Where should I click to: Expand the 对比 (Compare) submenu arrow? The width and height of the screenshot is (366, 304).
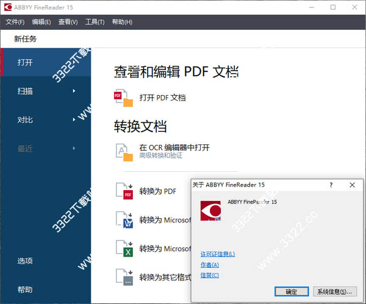coord(74,120)
